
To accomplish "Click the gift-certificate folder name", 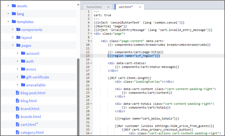I will coord(38,77).
